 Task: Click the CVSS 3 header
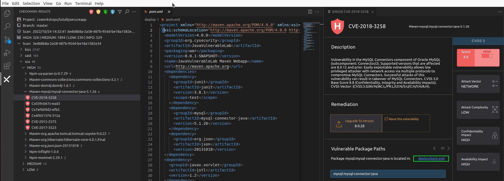[478, 41]
